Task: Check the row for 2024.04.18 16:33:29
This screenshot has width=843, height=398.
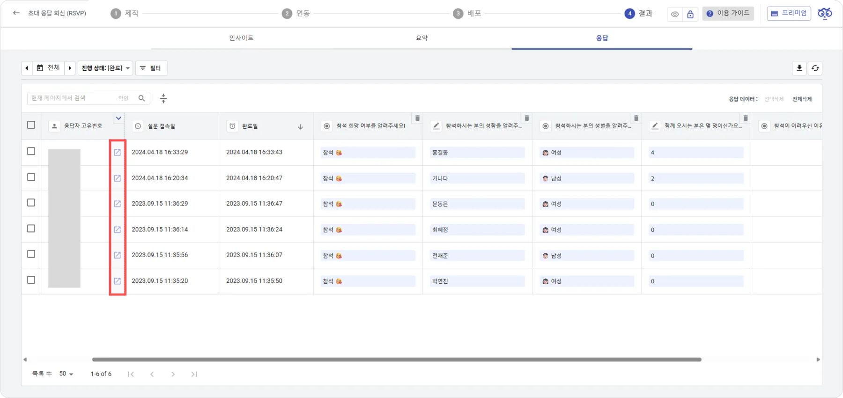Action: [31, 151]
